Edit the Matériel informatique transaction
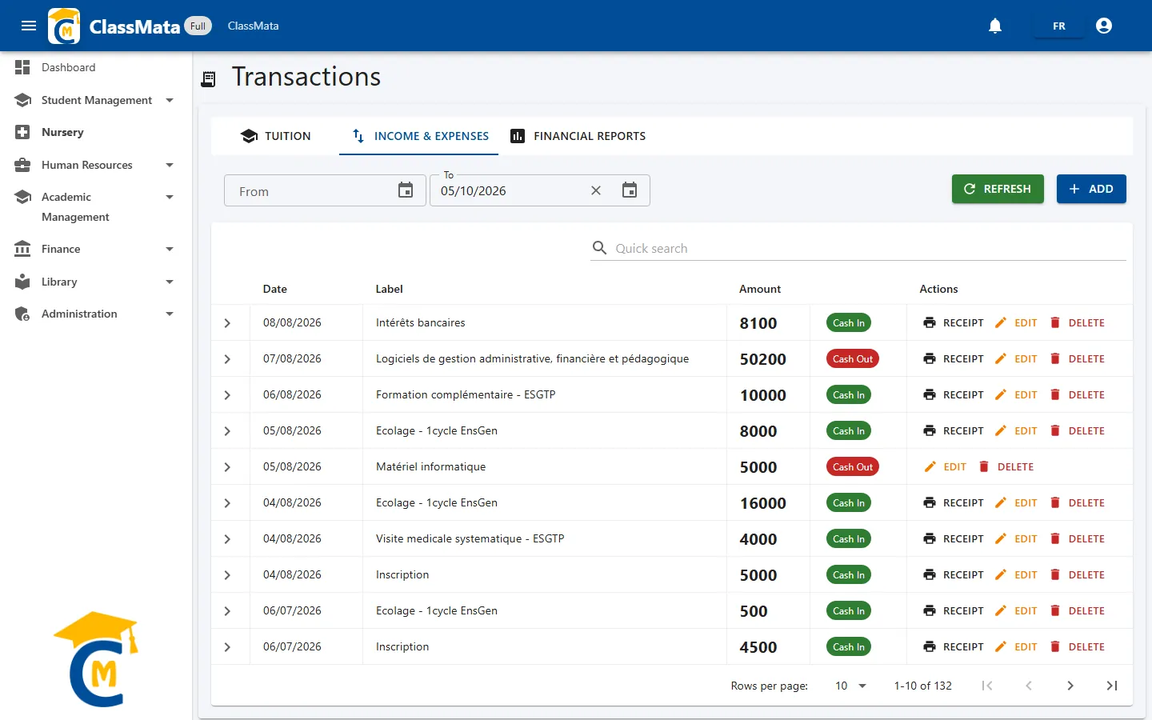The width and height of the screenshot is (1152, 720). (x=945, y=466)
